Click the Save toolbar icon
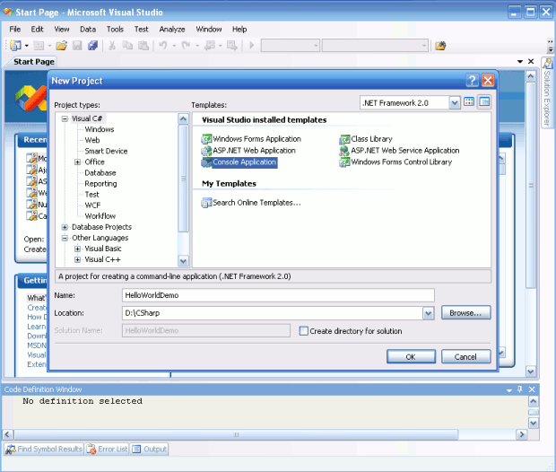 [x=77, y=46]
